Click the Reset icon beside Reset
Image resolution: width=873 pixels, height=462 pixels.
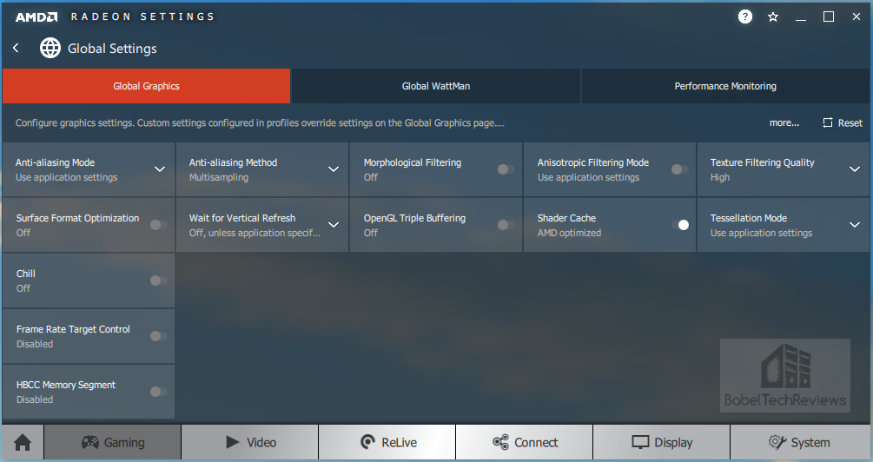(x=828, y=122)
